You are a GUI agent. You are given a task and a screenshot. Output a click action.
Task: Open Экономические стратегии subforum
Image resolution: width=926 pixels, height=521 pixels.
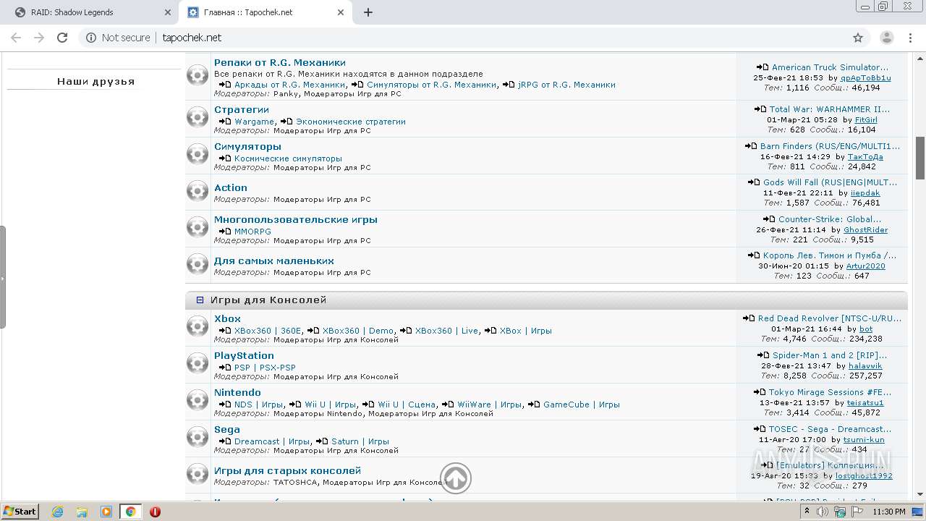[x=351, y=122]
